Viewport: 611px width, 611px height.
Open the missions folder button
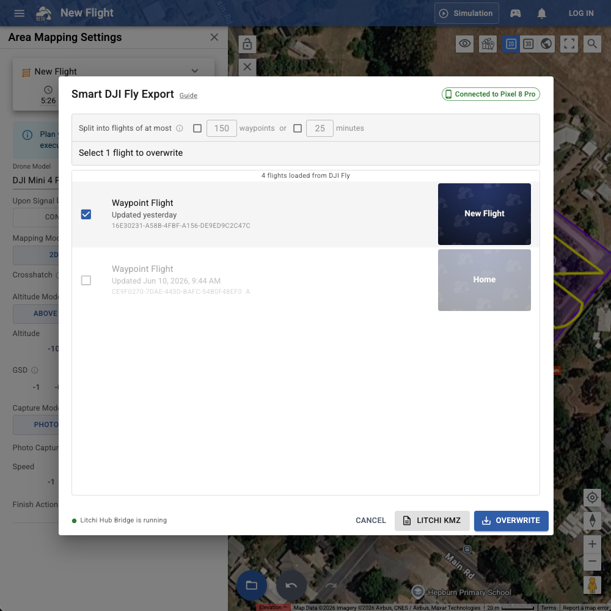click(252, 585)
